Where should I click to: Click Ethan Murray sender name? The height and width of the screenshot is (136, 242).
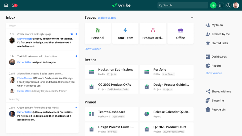click(25, 78)
